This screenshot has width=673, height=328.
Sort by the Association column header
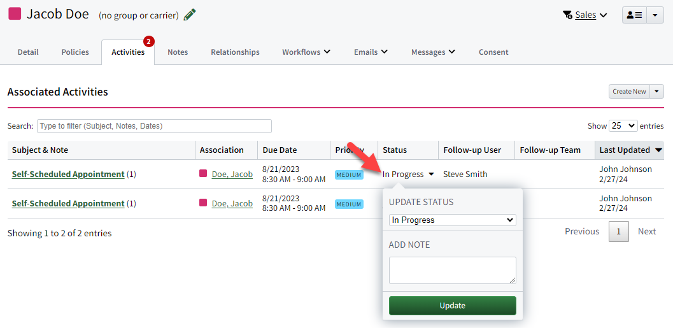pyautogui.click(x=226, y=150)
